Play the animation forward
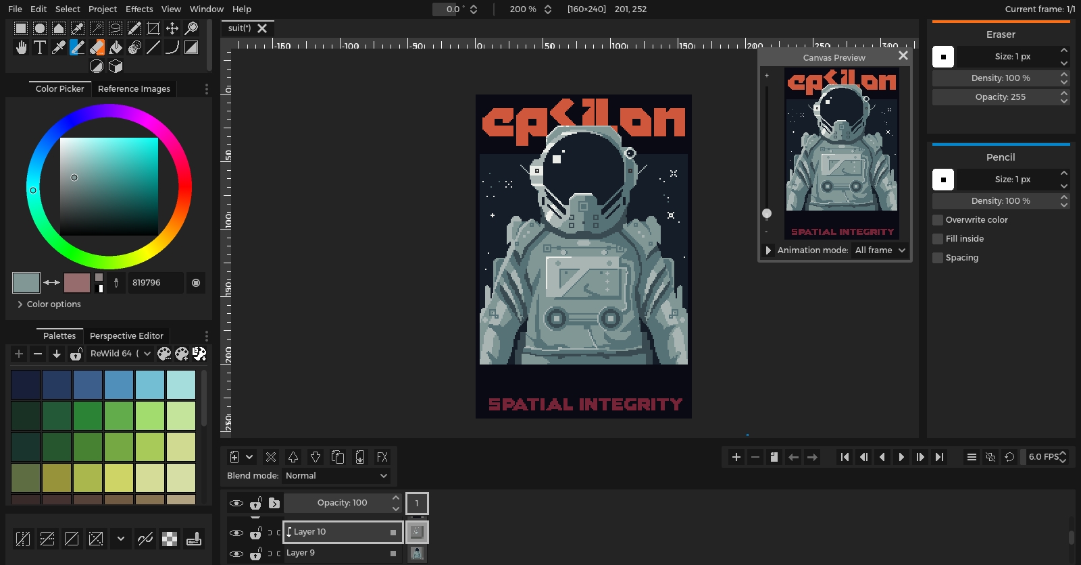1081x565 pixels. pyautogui.click(x=901, y=457)
